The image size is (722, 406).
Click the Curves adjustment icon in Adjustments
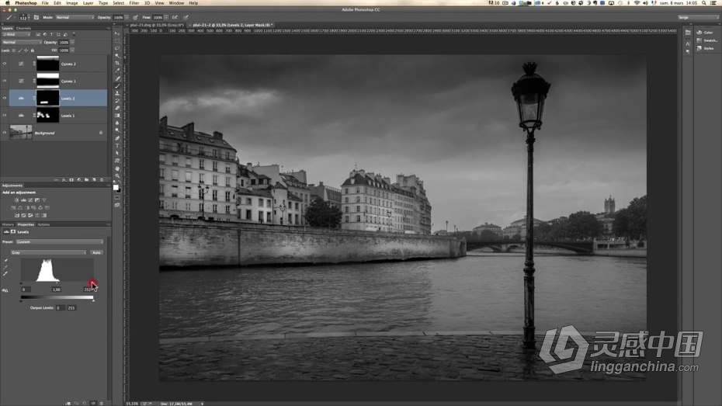pyautogui.click(x=30, y=200)
